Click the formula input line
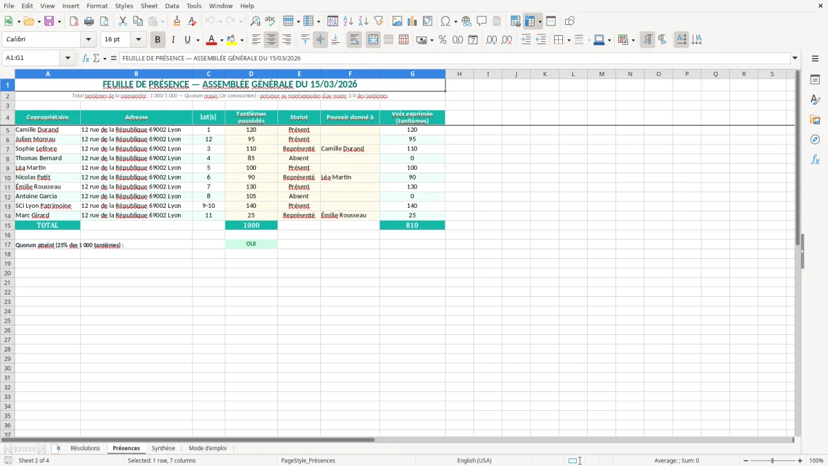The height and width of the screenshot is (466, 828). coord(455,59)
